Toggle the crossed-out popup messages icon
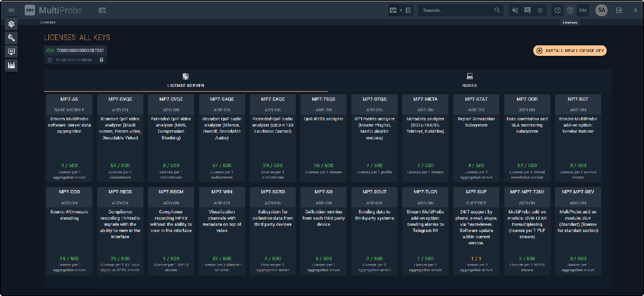Viewport: 644px width, 296px height. [527, 10]
